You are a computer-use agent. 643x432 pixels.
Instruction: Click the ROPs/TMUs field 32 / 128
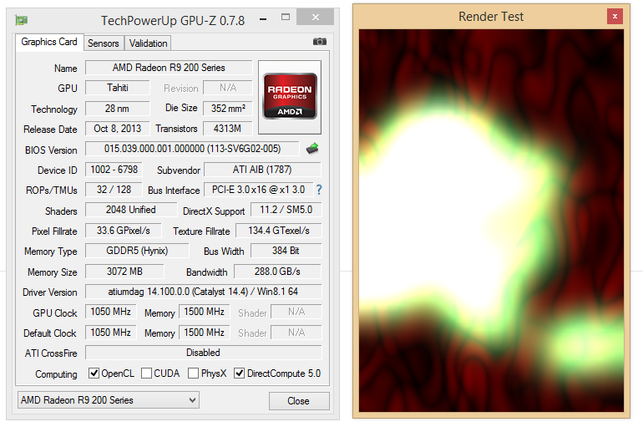(114, 190)
